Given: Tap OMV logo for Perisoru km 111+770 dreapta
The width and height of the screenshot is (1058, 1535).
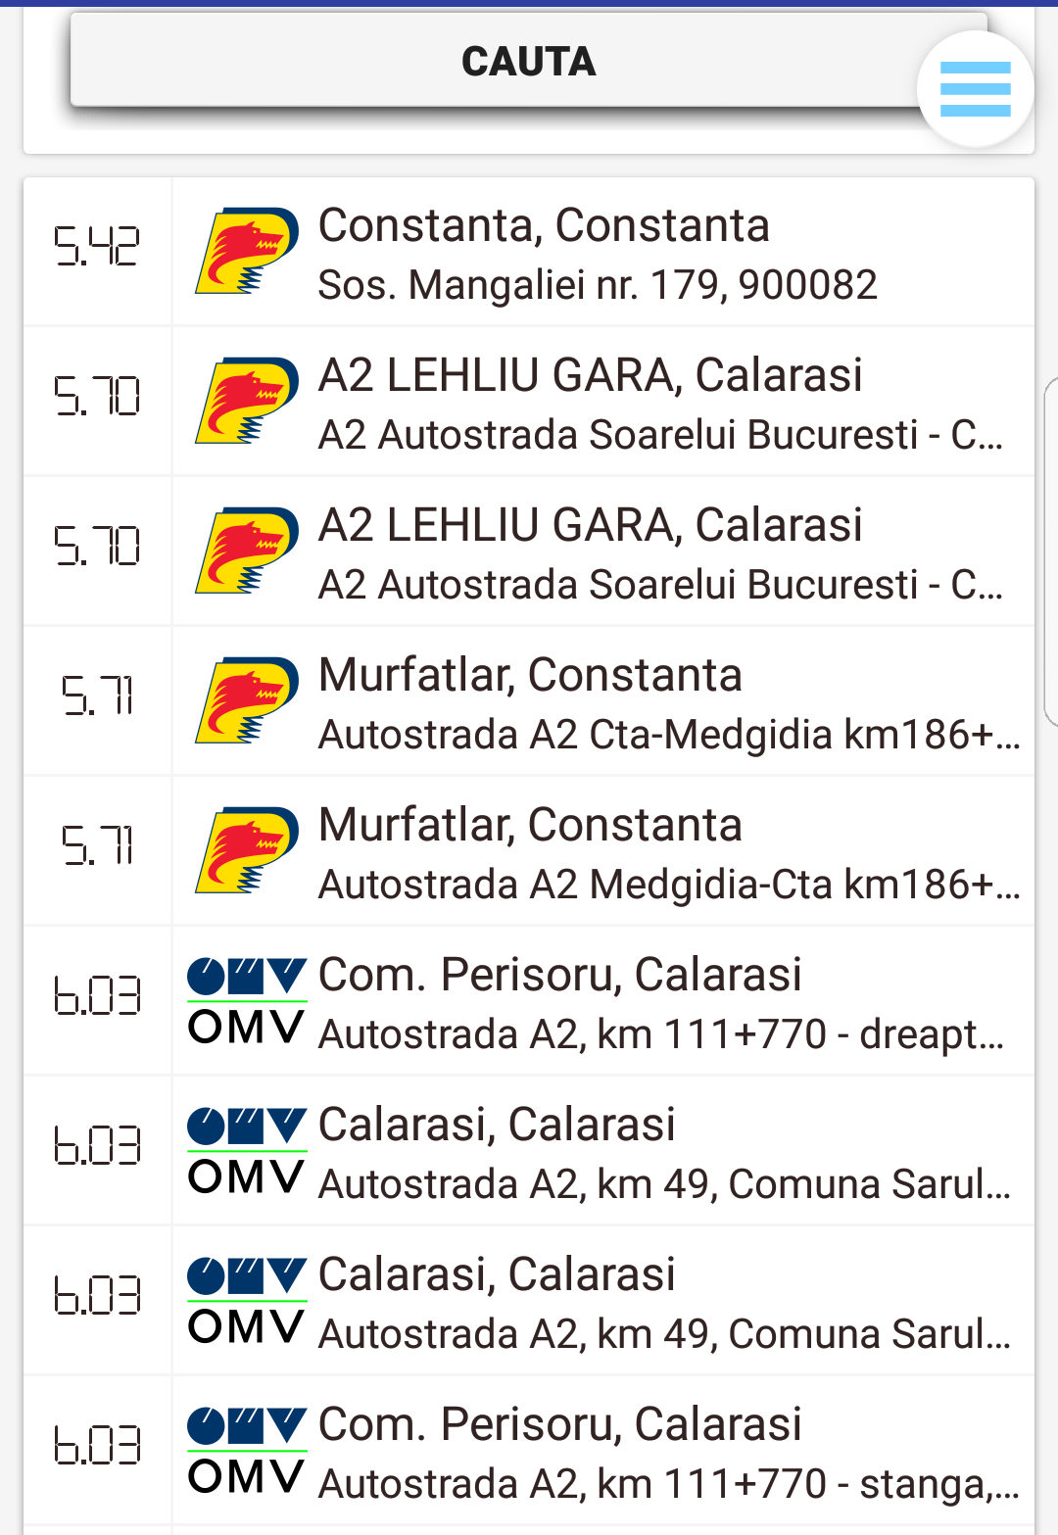Looking at the screenshot, I should [x=247, y=1000].
